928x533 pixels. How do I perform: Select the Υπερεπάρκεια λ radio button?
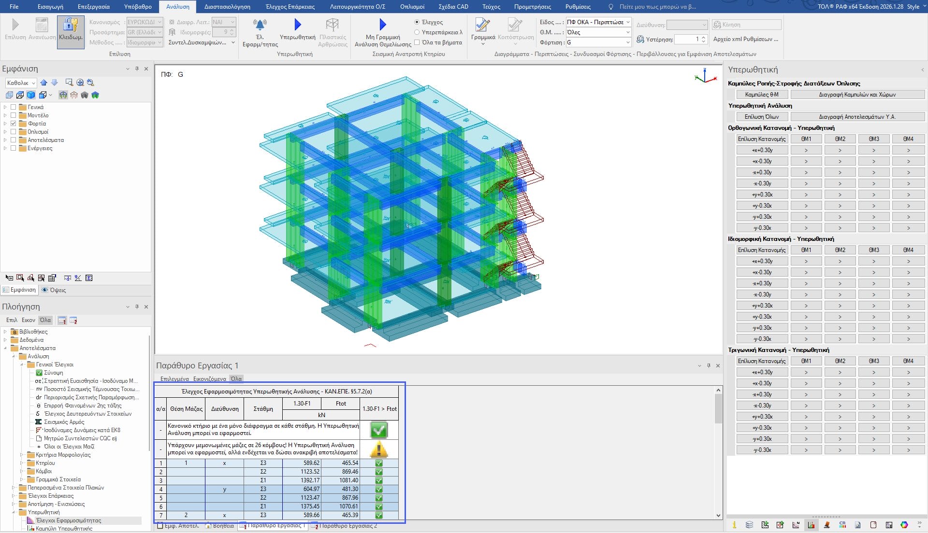click(417, 32)
